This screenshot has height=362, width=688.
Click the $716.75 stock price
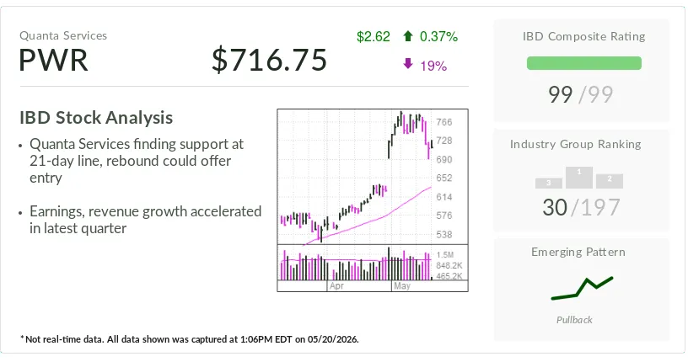270,60
